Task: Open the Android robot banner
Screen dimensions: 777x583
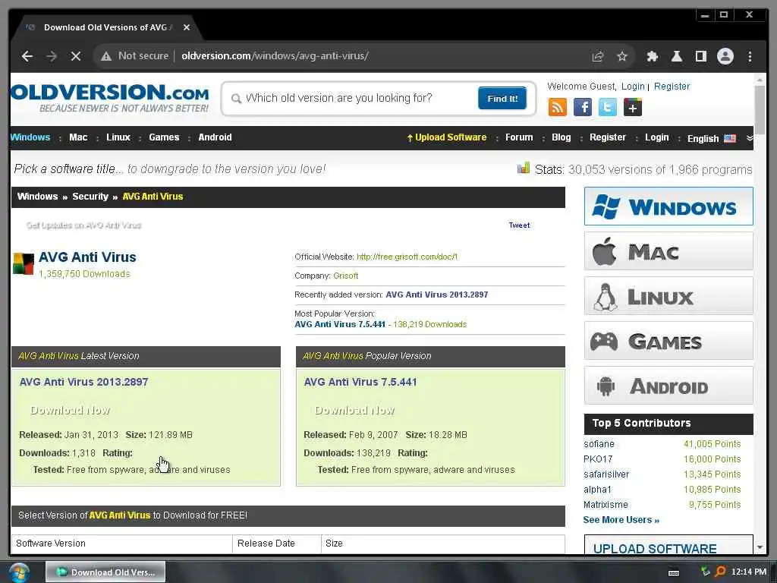Action: tap(668, 385)
